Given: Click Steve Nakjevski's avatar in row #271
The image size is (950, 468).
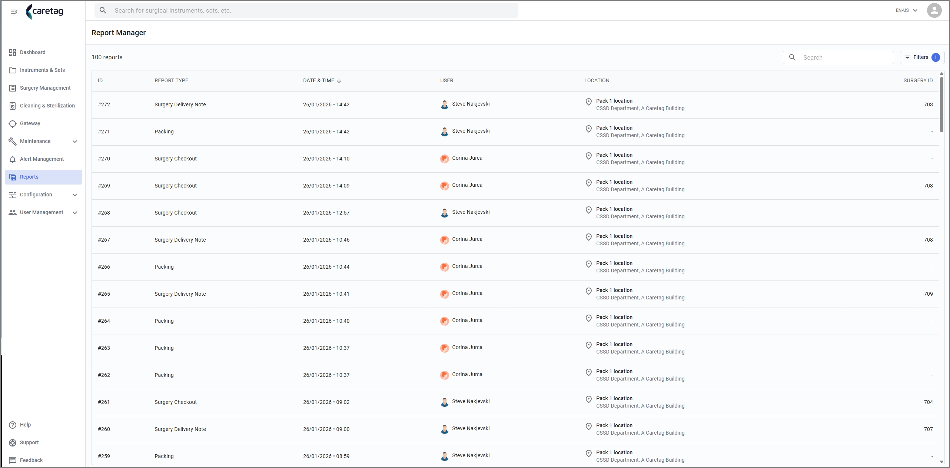Looking at the screenshot, I should tap(444, 132).
